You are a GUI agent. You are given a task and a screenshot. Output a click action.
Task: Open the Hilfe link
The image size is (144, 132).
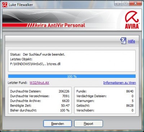(x=131, y=41)
